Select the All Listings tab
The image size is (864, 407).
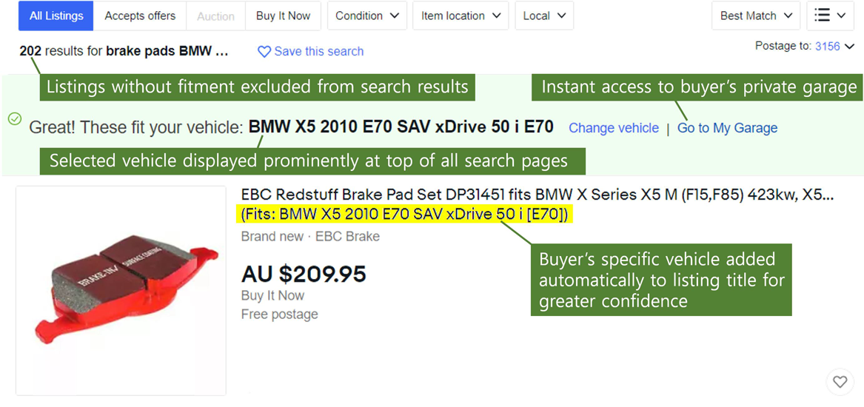pos(56,16)
